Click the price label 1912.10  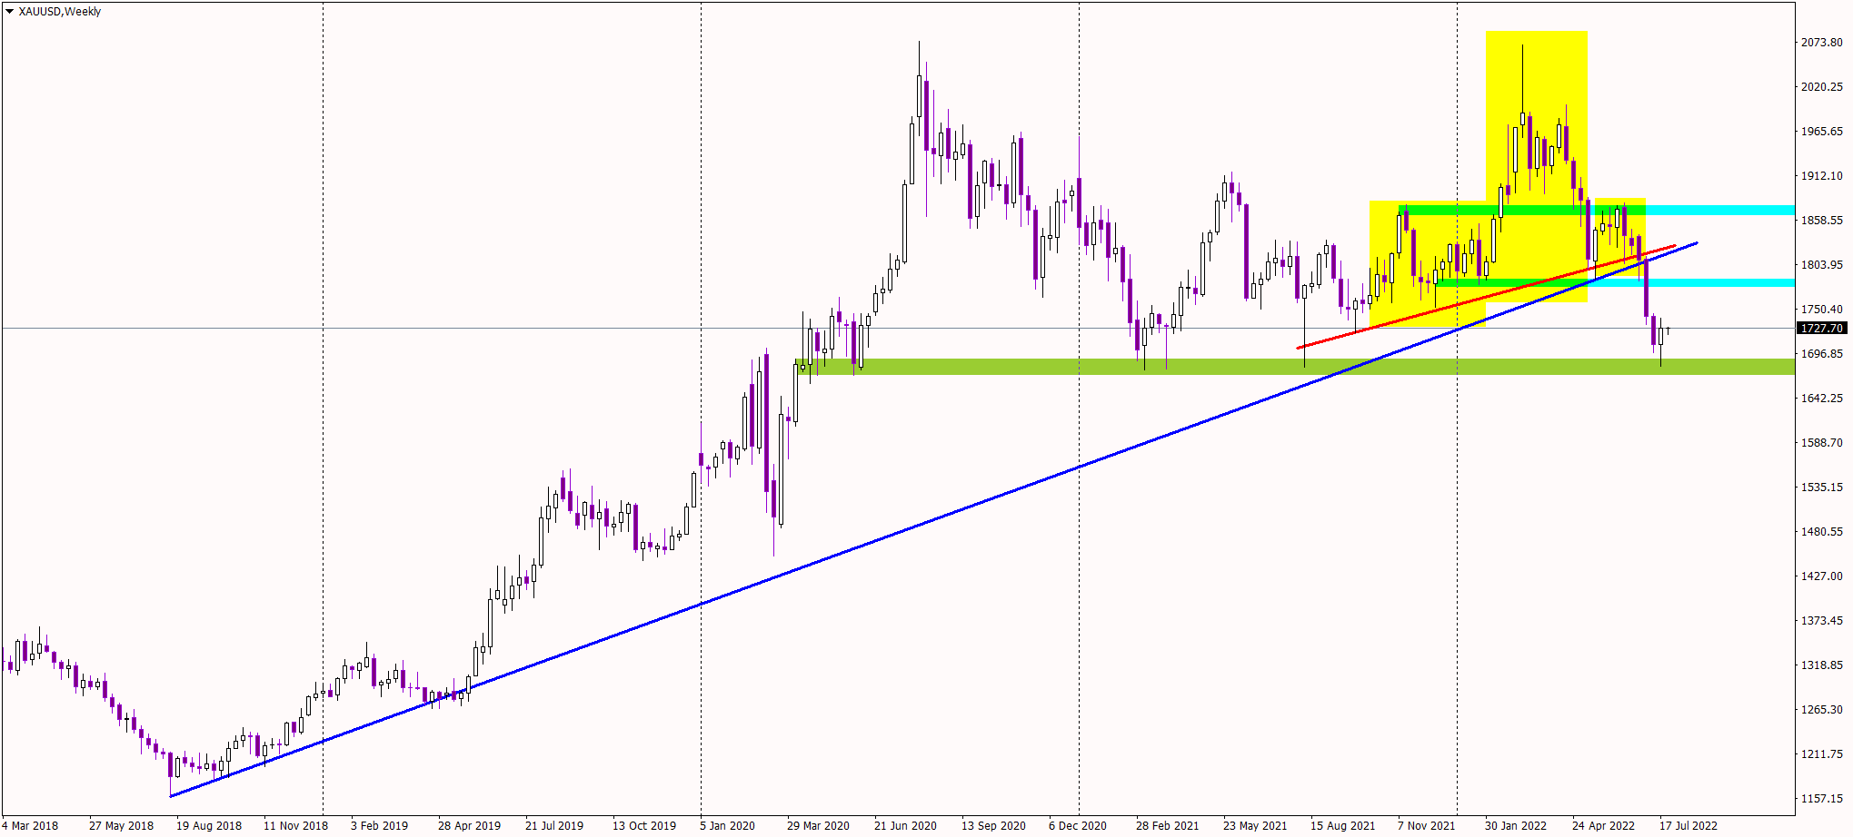pos(1822,176)
